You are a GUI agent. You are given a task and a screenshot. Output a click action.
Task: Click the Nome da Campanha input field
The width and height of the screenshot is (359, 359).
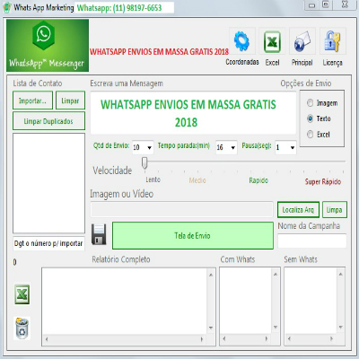(312, 241)
